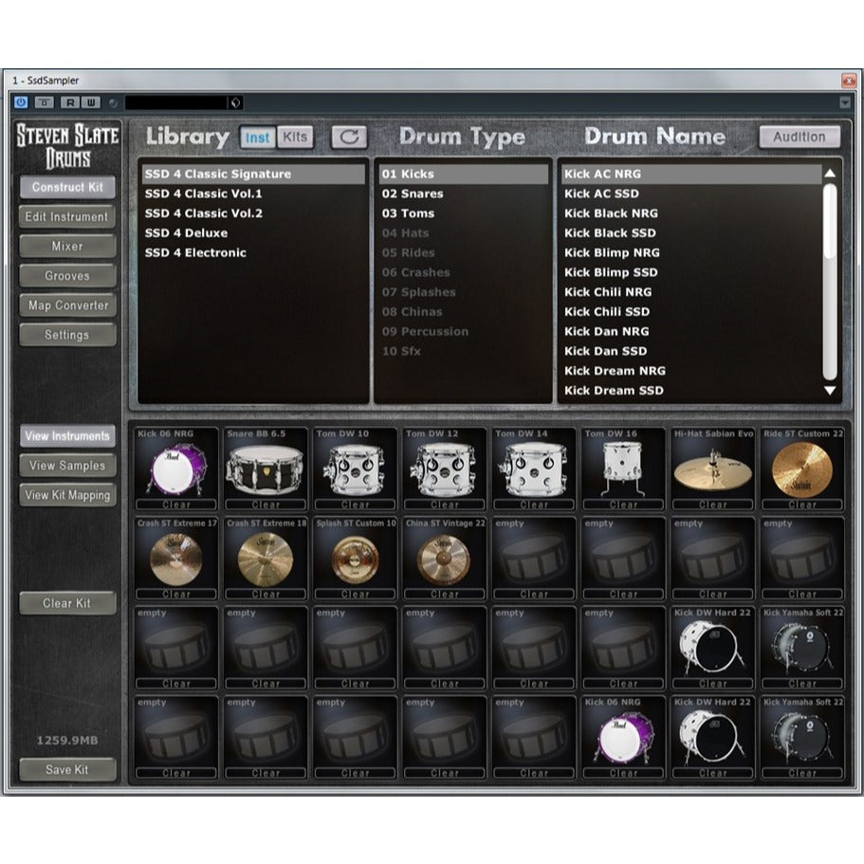Click the bypass icon in the top toolbar
Image resolution: width=864 pixels, height=864 pixels.
[44, 101]
